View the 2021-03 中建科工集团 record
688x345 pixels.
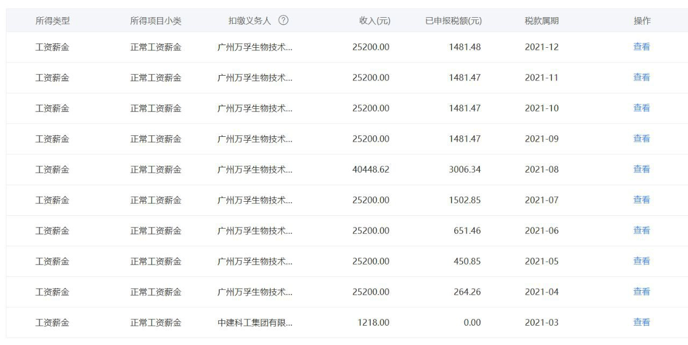(642, 322)
